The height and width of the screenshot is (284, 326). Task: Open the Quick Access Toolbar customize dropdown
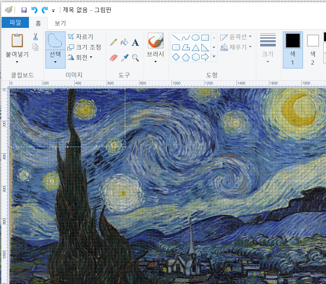click(x=54, y=11)
